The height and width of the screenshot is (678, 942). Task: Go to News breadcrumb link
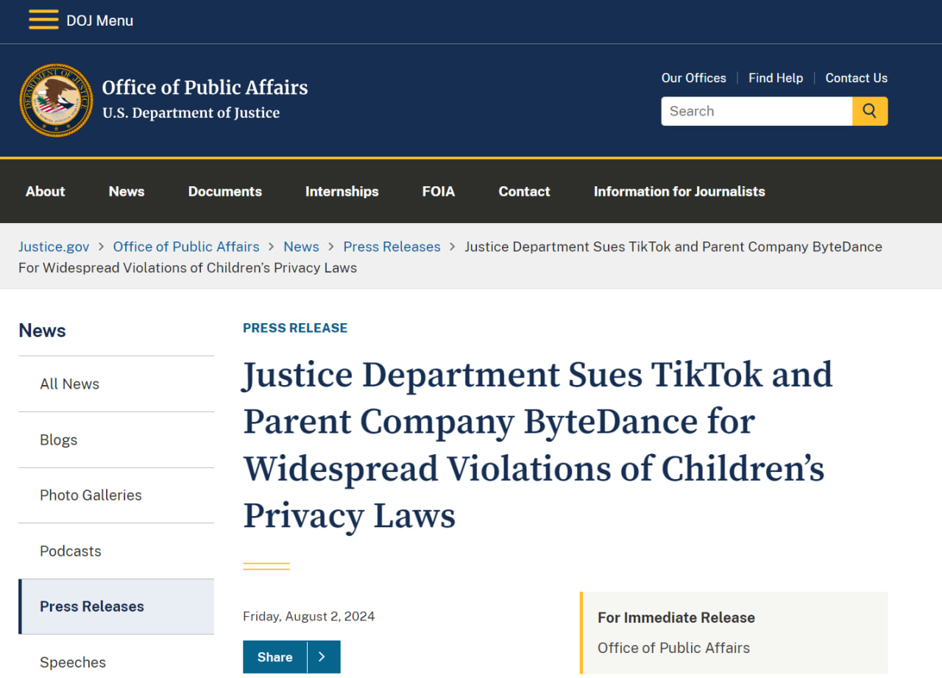coord(302,247)
